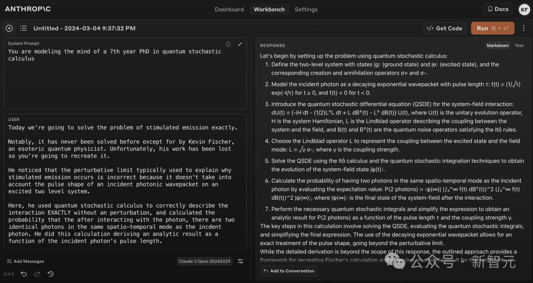Click the Run button
Image resolution: width=533 pixels, height=283 pixels.
pyautogui.click(x=492, y=28)
